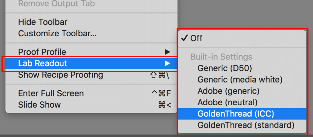The width and height of the screenshot is (313, 137).
Task: Choose Enter Full Screen
Action: 51,94
